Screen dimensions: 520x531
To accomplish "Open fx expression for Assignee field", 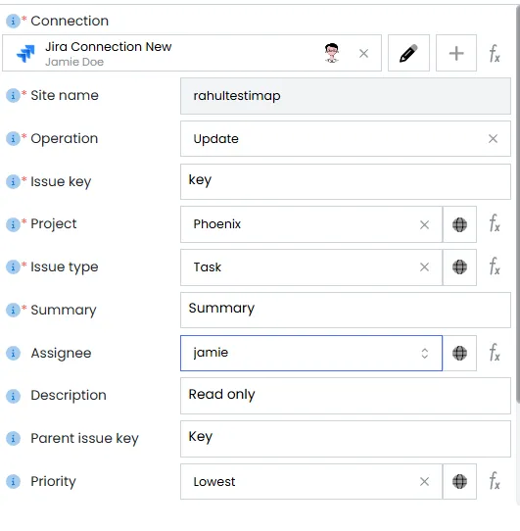I will [x=495, y=353].
